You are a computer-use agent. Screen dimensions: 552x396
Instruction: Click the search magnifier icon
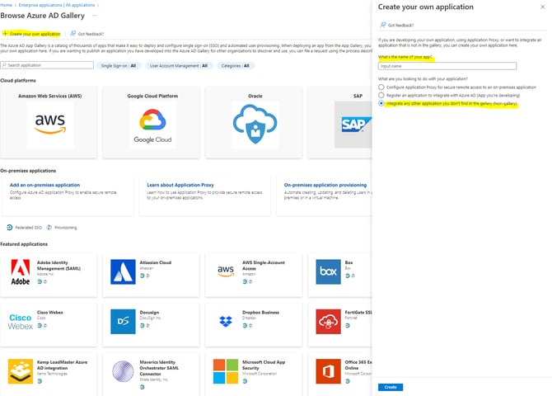[4, 65]
